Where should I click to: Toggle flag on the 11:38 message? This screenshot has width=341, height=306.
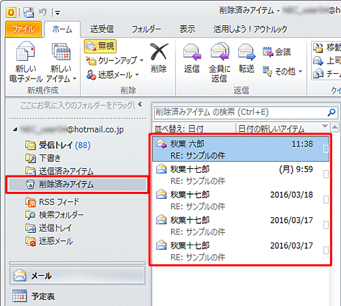(326, 149)
